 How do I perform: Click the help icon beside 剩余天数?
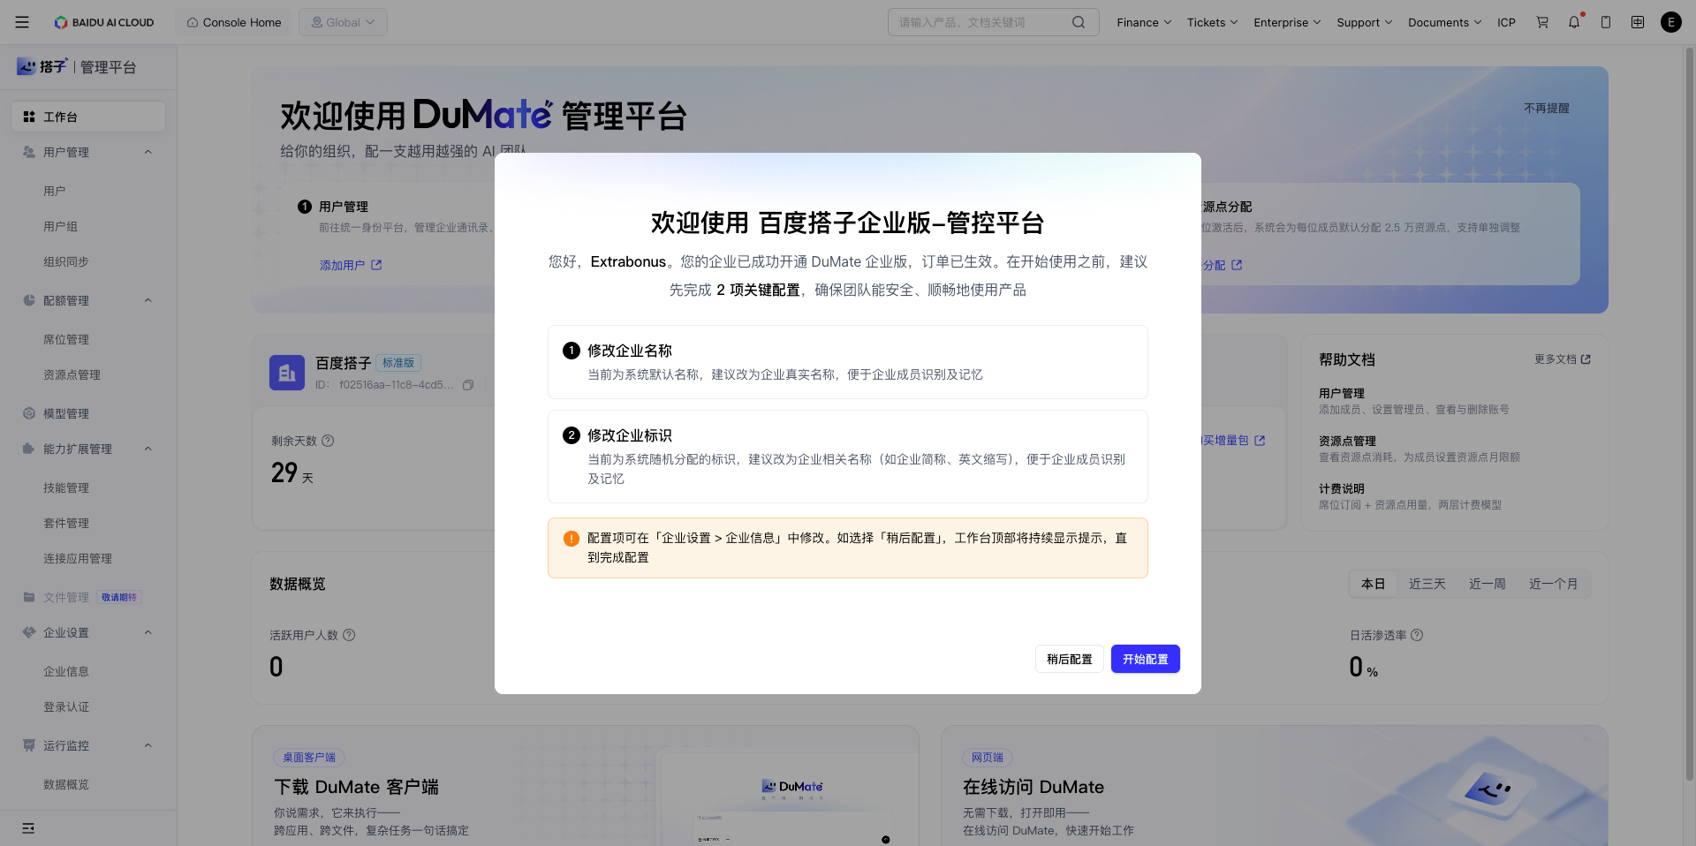tap(328, 441)
